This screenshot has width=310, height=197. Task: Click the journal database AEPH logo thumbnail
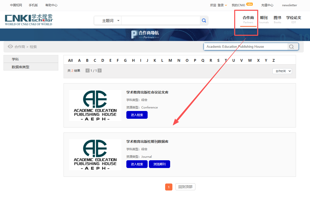click(x=95, y=155)
